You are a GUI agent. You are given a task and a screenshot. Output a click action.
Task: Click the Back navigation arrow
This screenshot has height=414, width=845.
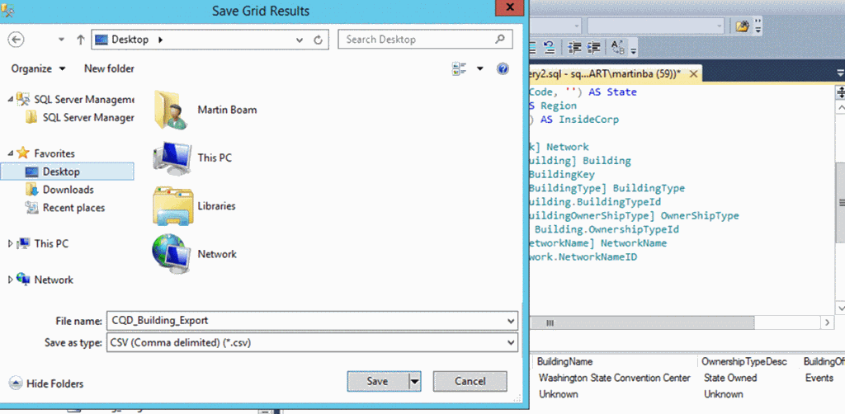tap(16, 39)
